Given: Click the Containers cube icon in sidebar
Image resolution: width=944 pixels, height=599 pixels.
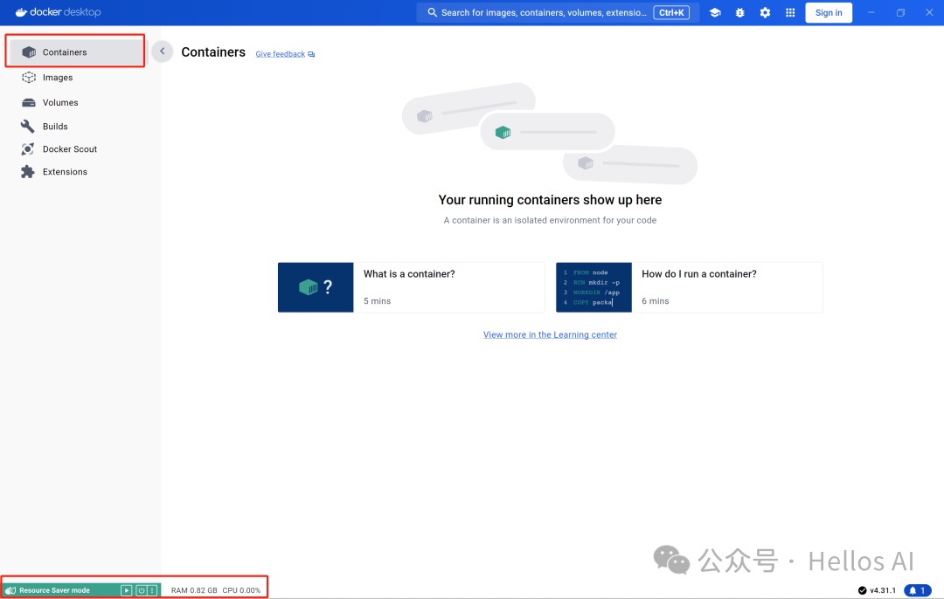Looking at the screenshot, I should [x=28, y=52].
